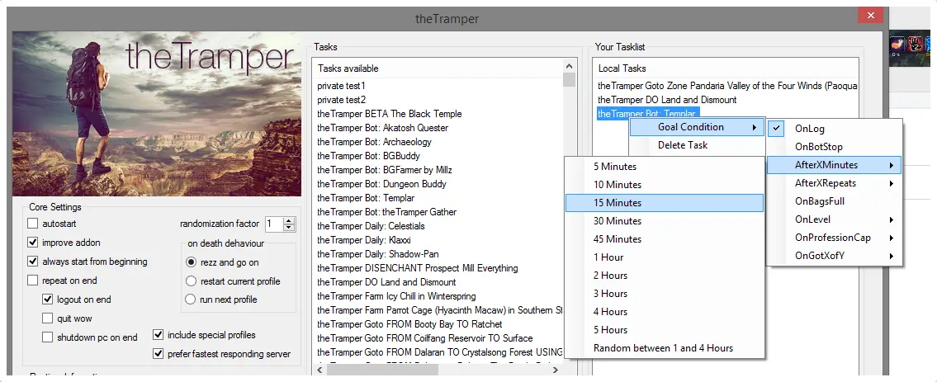This screenshot has height=382, width=937.
Task: Click Tasks available list scroll up arrow
Action: (569, 66)
